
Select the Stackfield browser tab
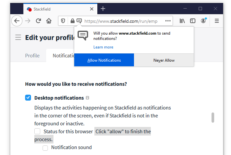pos(60,9)
